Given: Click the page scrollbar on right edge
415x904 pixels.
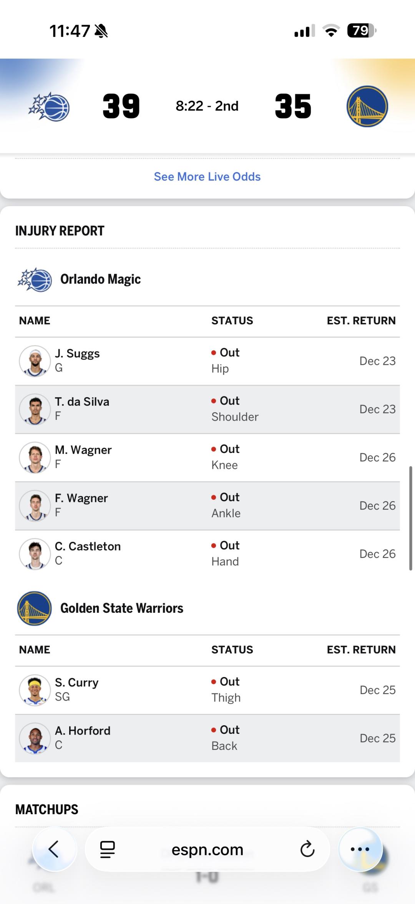Looking at the screenshot, I should pyautogui.click(x=410, y=518).
